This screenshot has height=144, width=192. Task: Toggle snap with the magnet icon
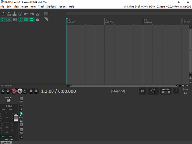32,19
